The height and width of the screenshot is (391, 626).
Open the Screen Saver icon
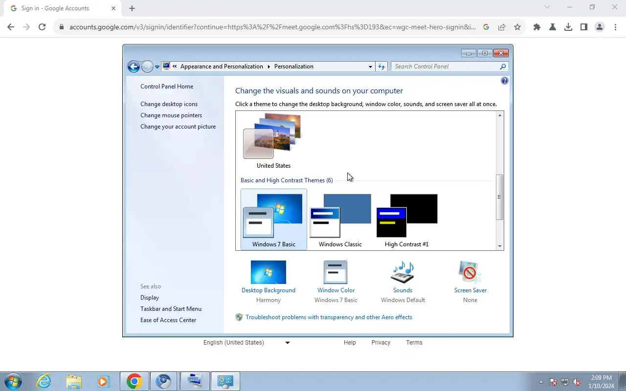[x=470, y=272]
